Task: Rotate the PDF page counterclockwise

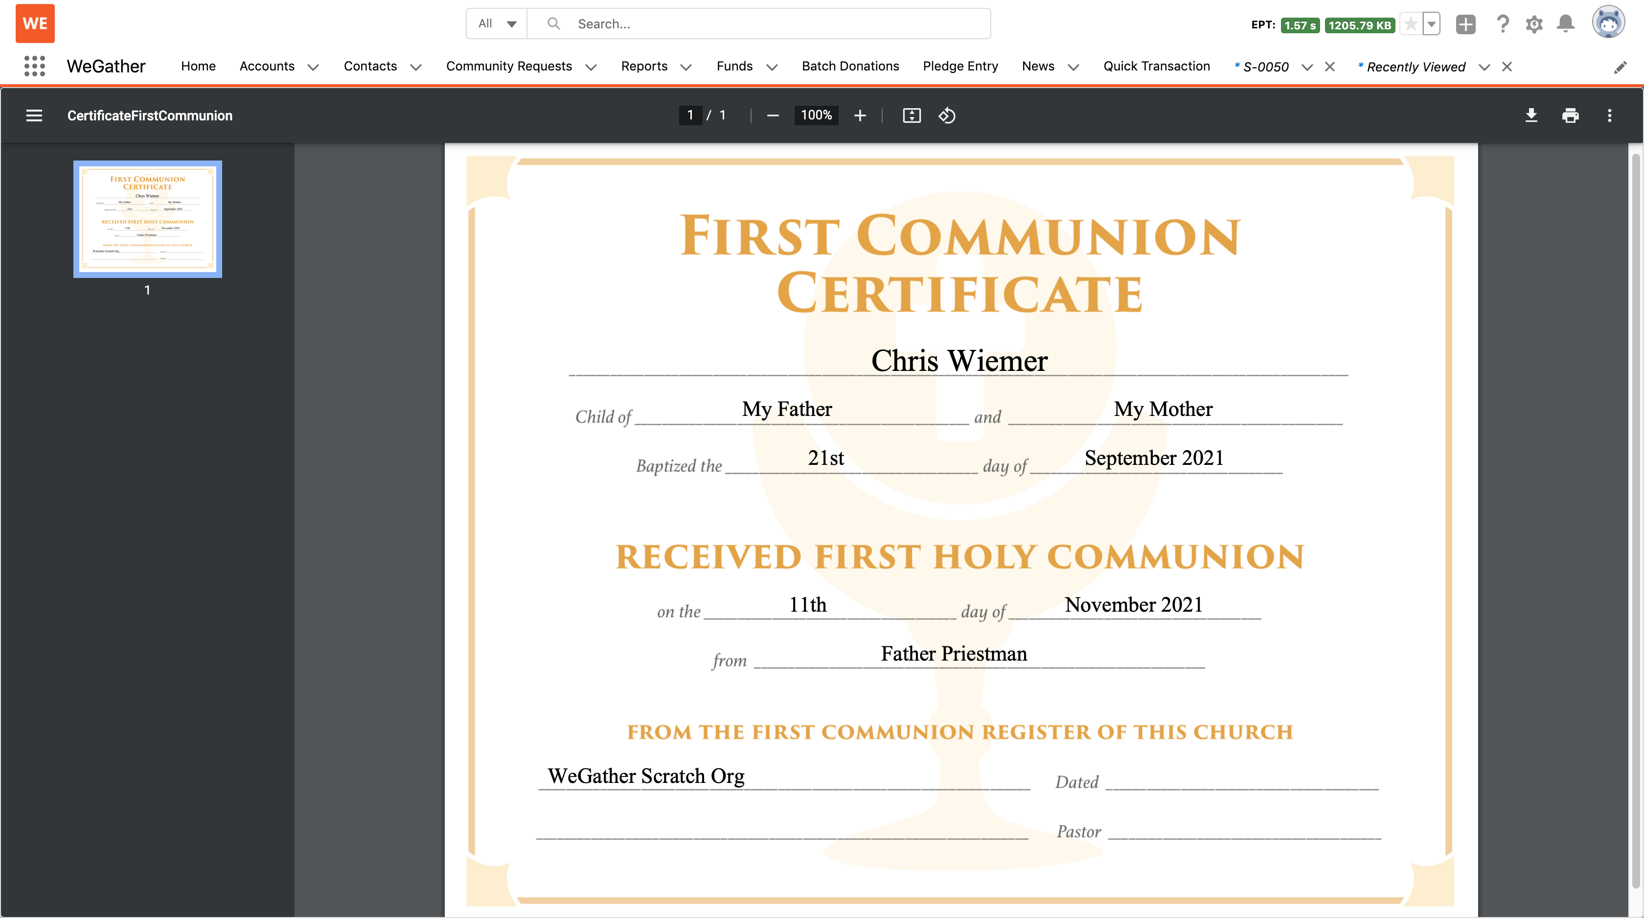Action: coord(946,115)
